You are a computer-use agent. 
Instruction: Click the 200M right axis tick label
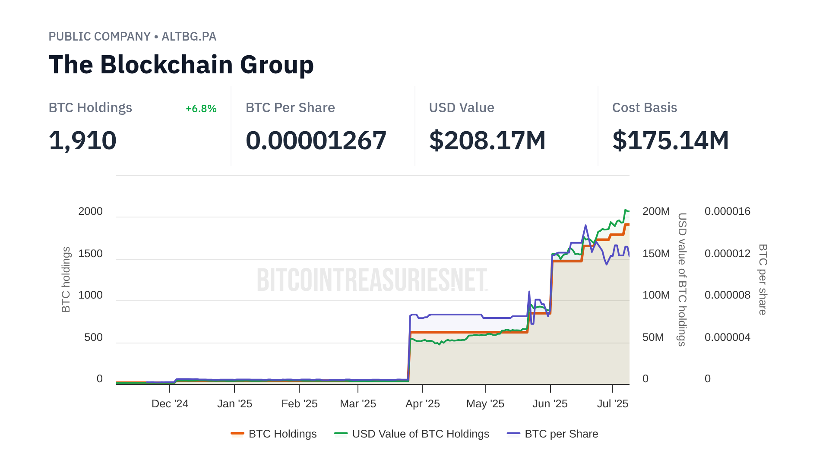tap(656, 211)
